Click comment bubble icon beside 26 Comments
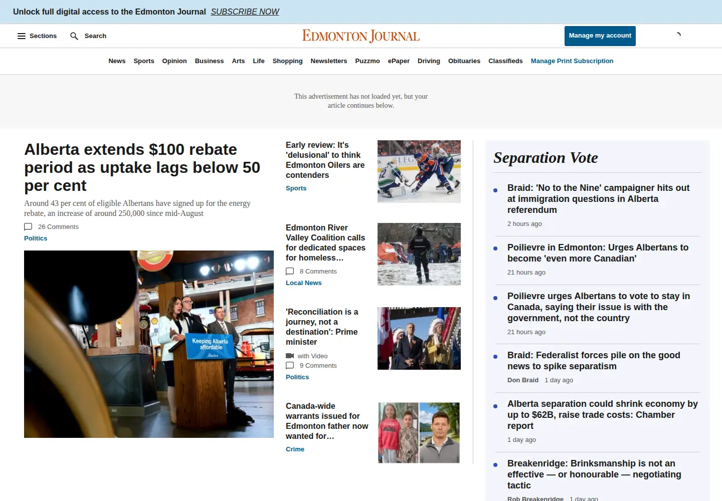This screenshot has width=722, height=501. point(28,227)
